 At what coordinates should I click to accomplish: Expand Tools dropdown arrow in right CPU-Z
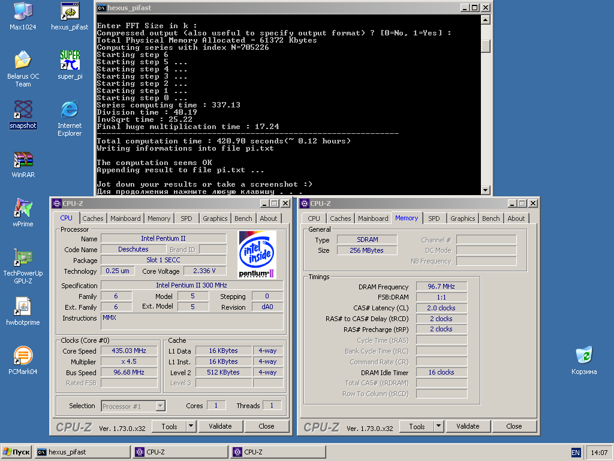tap(438, 426)
